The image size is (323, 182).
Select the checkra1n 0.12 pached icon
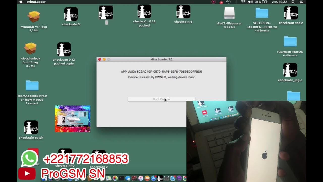[144, 11]
